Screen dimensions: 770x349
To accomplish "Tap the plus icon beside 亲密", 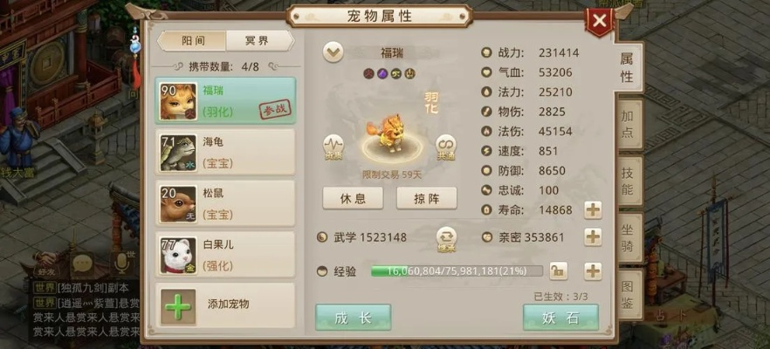I will [x=593, y=237].
